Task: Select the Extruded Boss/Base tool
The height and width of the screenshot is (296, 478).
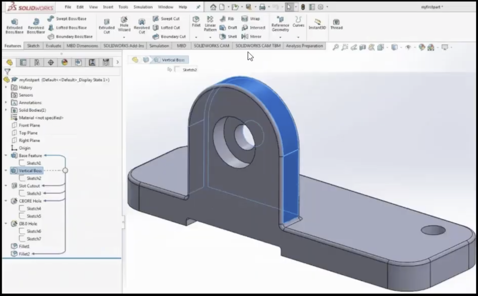Action: (x=14, y=26)
